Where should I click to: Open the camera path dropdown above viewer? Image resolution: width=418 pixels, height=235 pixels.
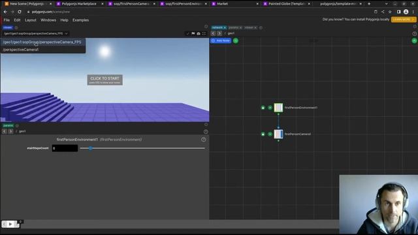pyautogui.click(x=36, y=33)
